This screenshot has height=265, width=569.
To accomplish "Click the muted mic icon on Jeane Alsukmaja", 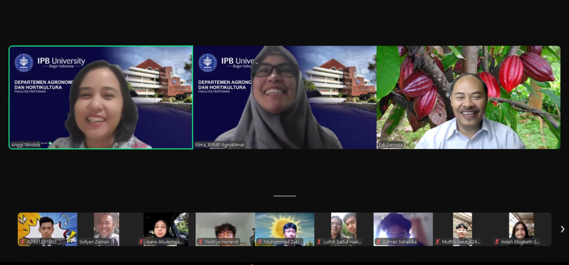I will click(x=141, y=242).
